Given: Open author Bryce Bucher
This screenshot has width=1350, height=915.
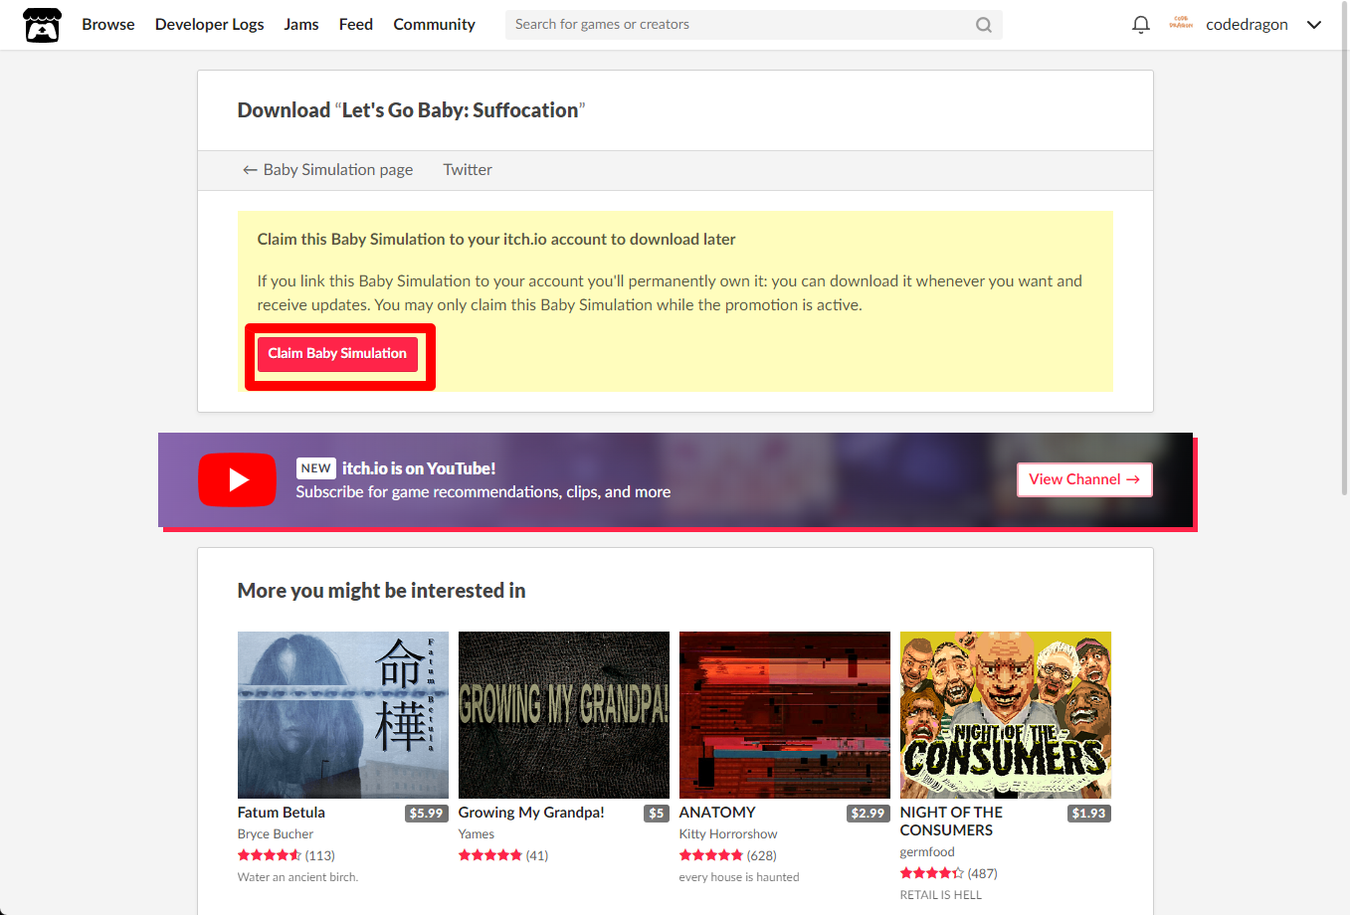Looking at the screenshot, I should click(x=276, y=834).
